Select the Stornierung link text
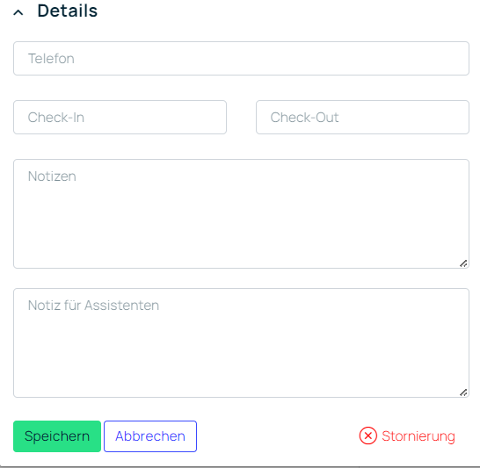Viewport: 480px width, 468px height. click(x=418, y=436)
